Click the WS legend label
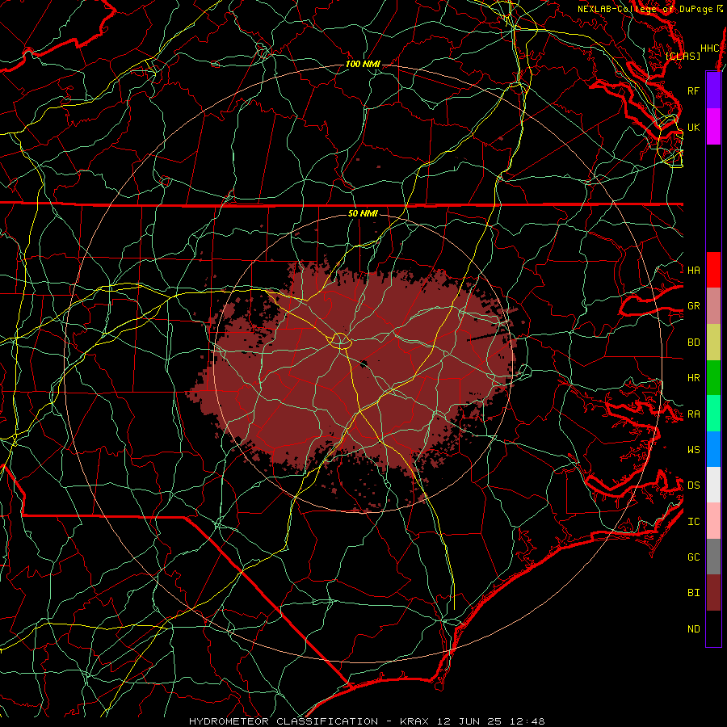727x727 pixels. pos(693,449)
